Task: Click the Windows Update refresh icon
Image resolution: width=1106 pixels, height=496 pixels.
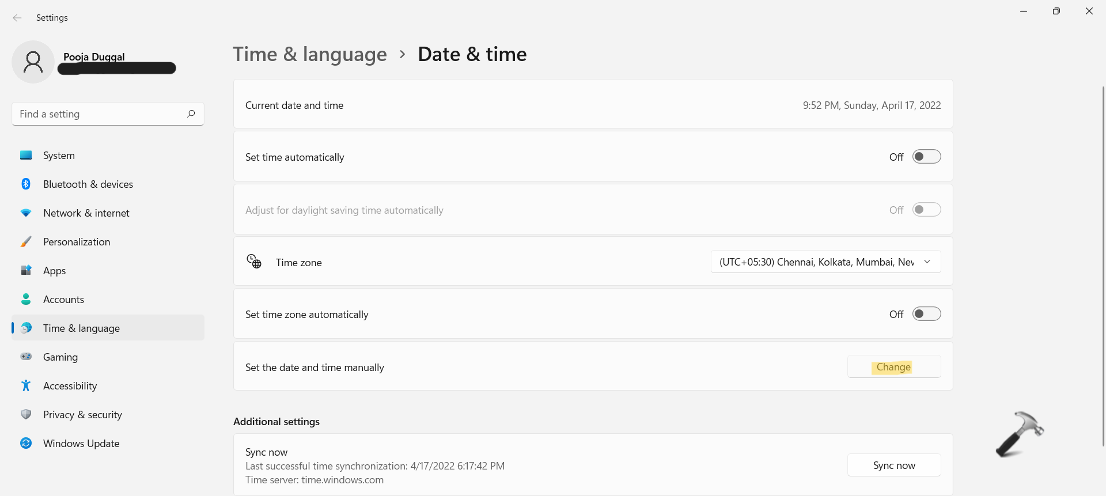Action: coord(26,444)
